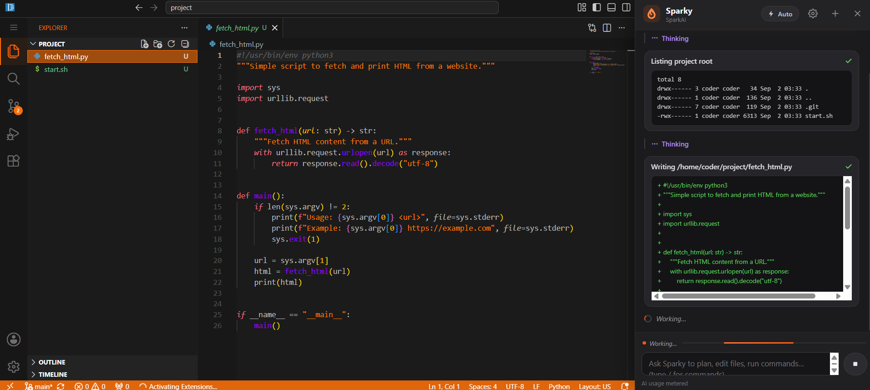Toggle the primary side bar

point(597,7)
